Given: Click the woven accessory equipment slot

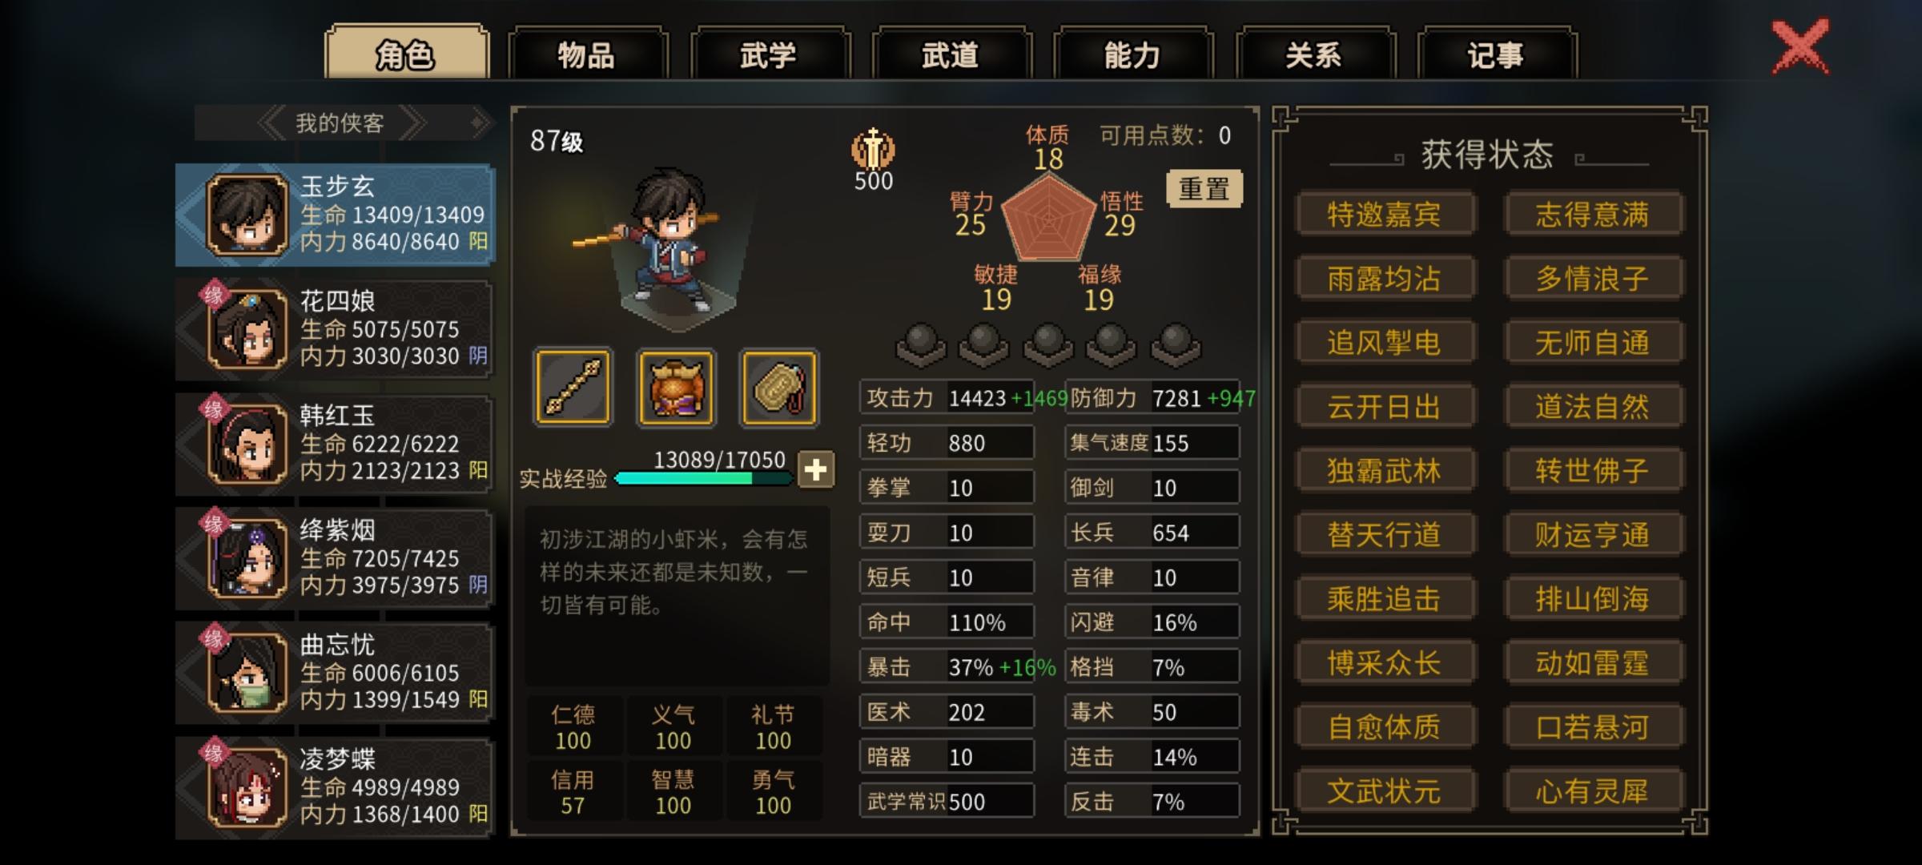Looking at the screenshot, I should coord(779,387).
